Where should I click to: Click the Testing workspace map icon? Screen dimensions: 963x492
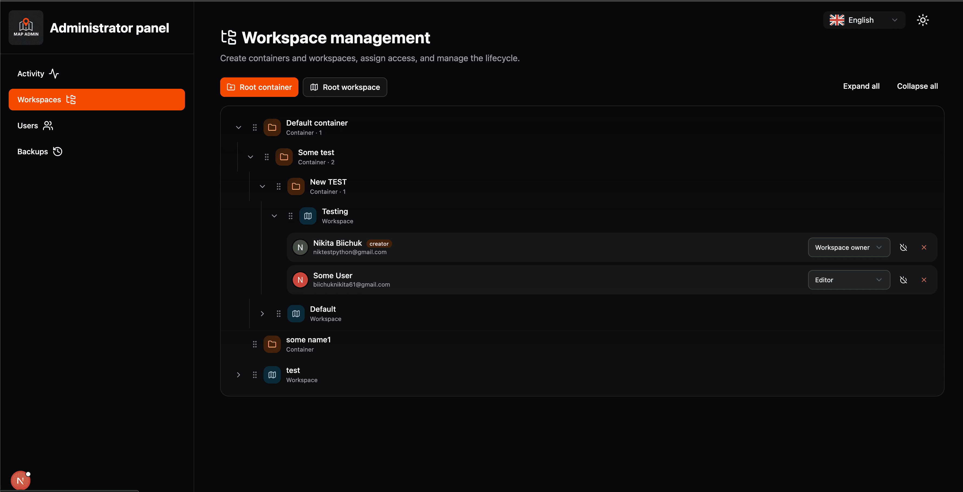point(308,216)
